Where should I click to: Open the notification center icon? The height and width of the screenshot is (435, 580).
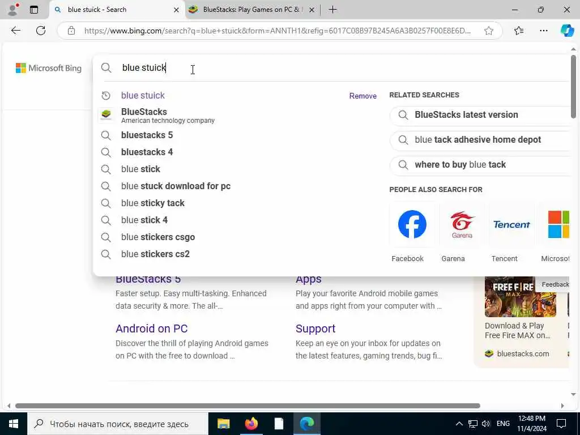[x=561, y=424]
